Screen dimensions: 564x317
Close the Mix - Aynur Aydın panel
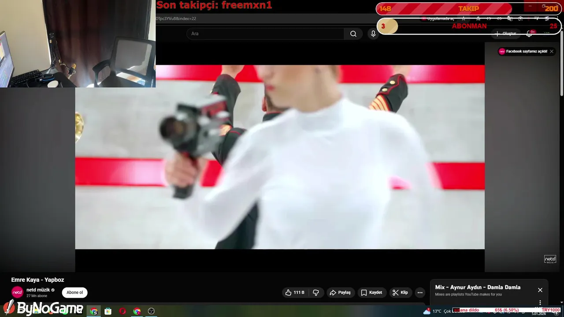coord(540,290)
